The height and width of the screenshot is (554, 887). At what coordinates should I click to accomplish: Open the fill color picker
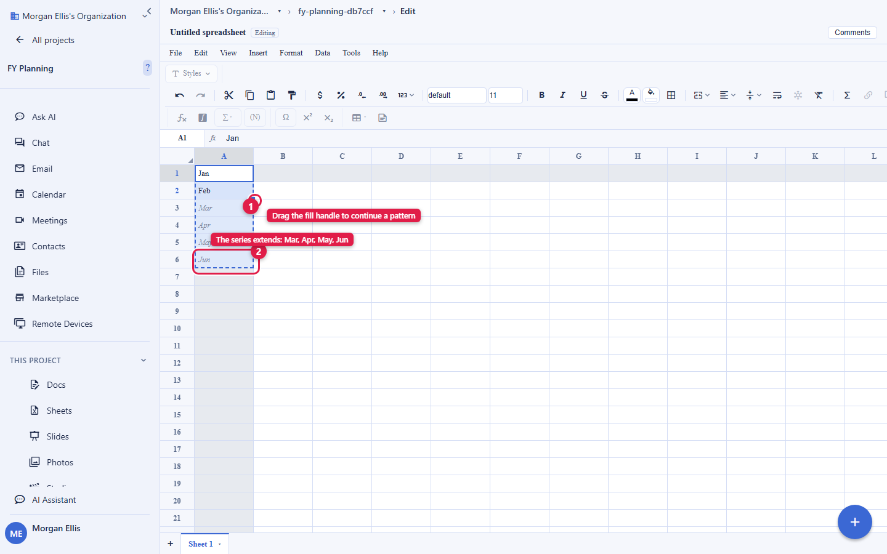coord(651,95)
